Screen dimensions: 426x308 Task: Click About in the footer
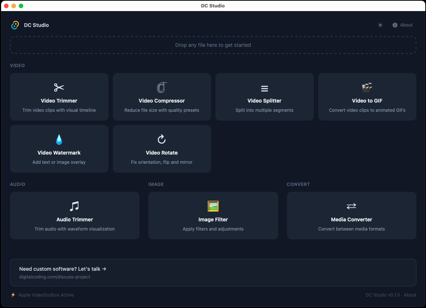pos(410,295)
